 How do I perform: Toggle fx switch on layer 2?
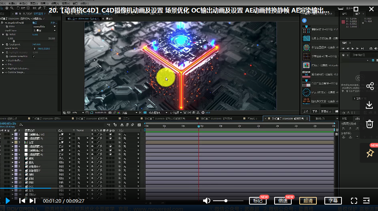(x=101, y=138)
